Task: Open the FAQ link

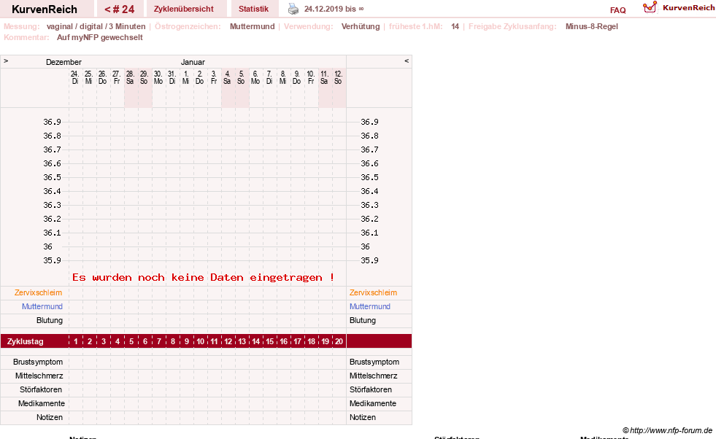Action: 617,10
